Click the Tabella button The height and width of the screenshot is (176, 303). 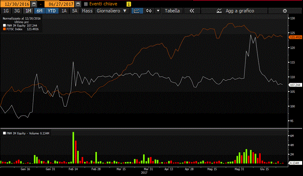click(x=172, y=11)
